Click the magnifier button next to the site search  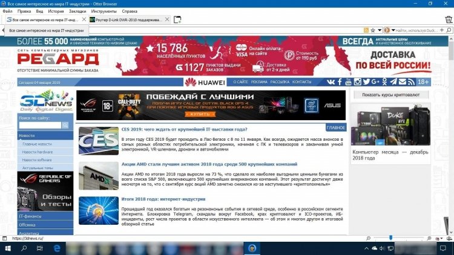(x=65, y=125)
